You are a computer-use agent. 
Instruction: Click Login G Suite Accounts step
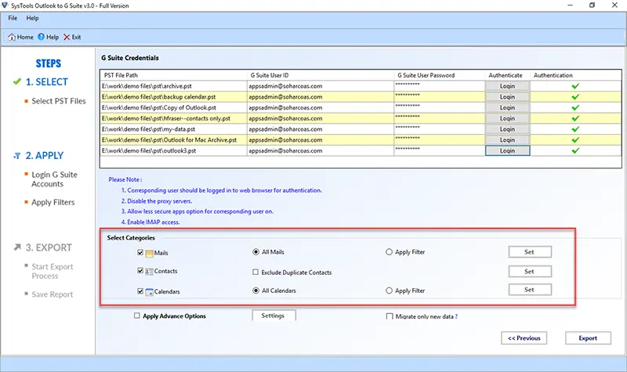pyautogui.click(x=54, y=179)
